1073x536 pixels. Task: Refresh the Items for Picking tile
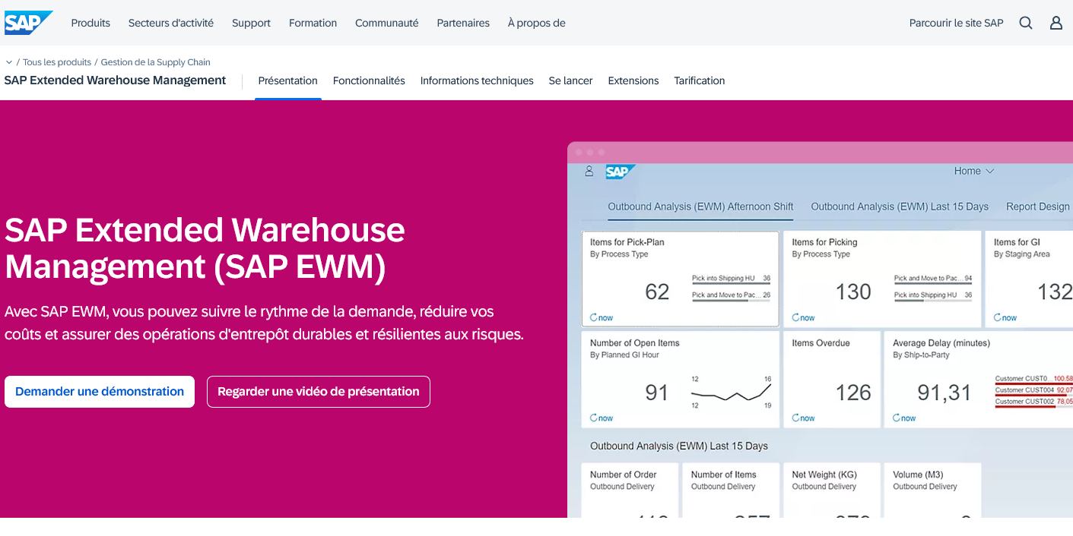(x=802, y=317)
